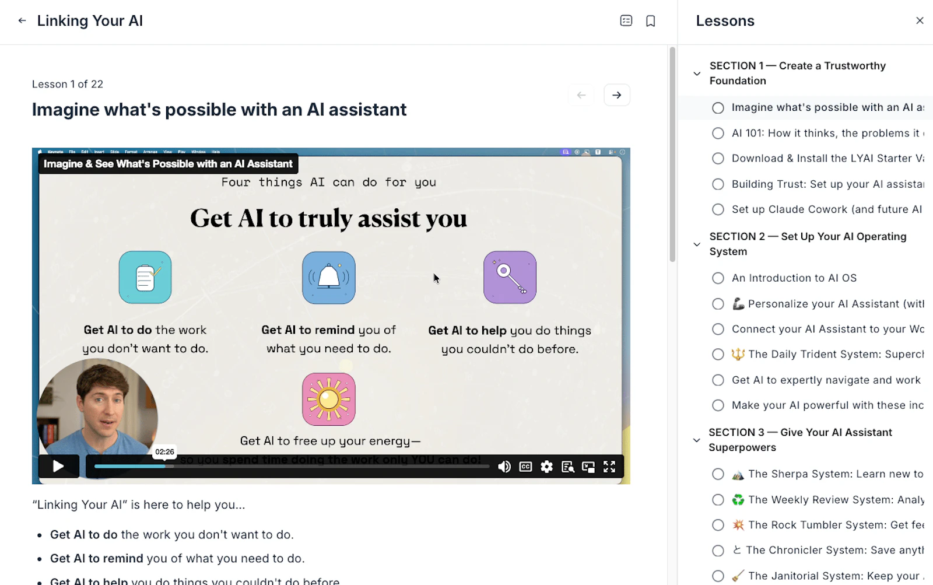This screenshot has width=933, height=585.
Task: Open lesson 'The Sherpa System: Learn new'
Action: point(827,474)
